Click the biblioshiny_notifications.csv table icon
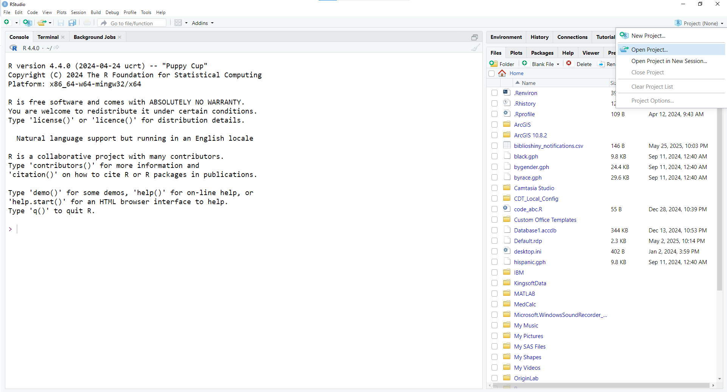Image resolution: width=727 pixels, height=392 pixels. tap(507, 145)
